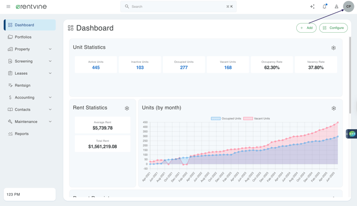
Task: Click the Add button
Action: (x=306, y=28)
